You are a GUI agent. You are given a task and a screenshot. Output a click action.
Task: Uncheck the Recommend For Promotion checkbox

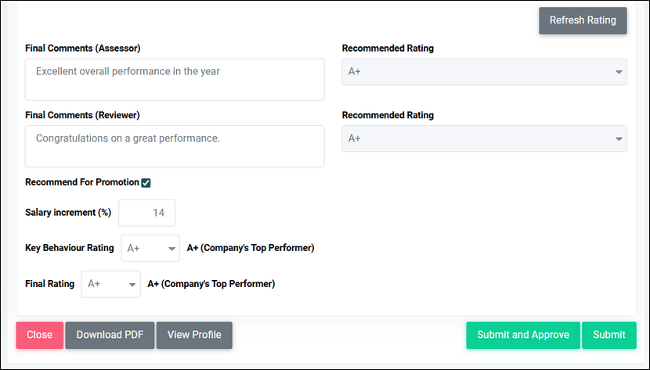pyautogui.click(x=146, y=183)
